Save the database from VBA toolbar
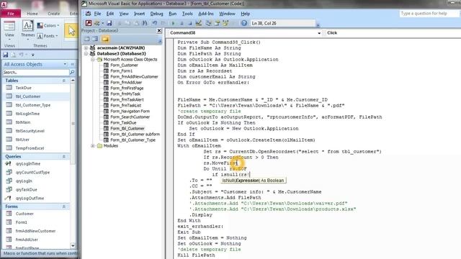 (x=109, y=23)
